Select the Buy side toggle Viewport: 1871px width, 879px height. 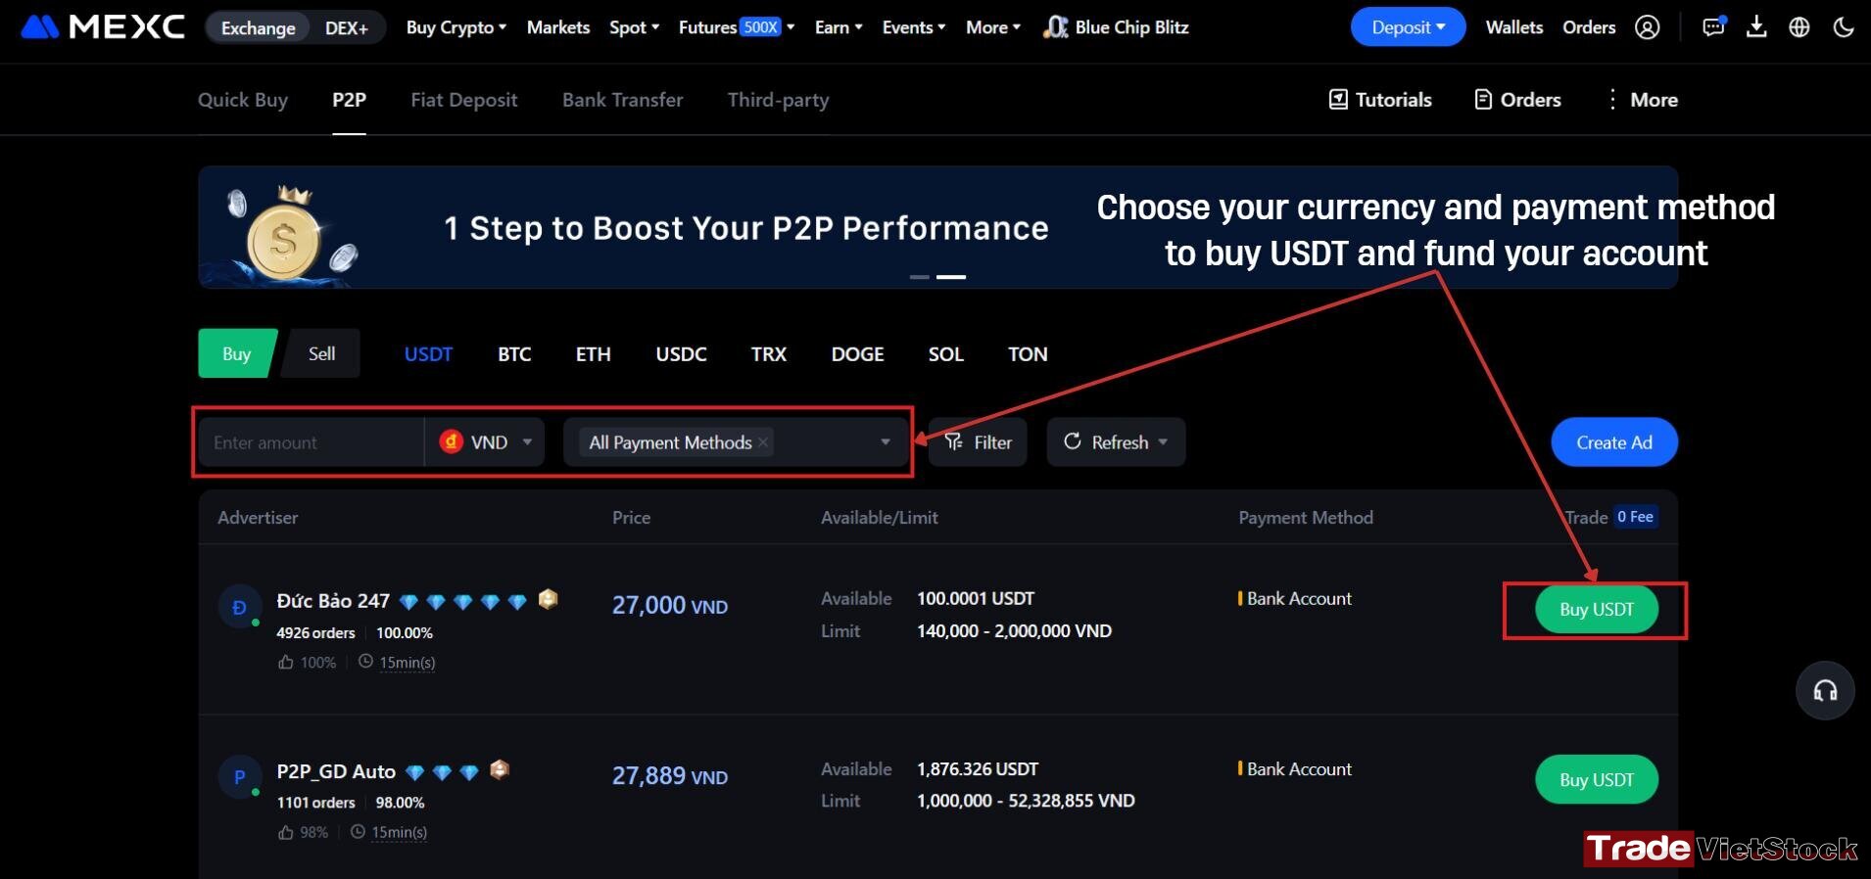[236, 353]
